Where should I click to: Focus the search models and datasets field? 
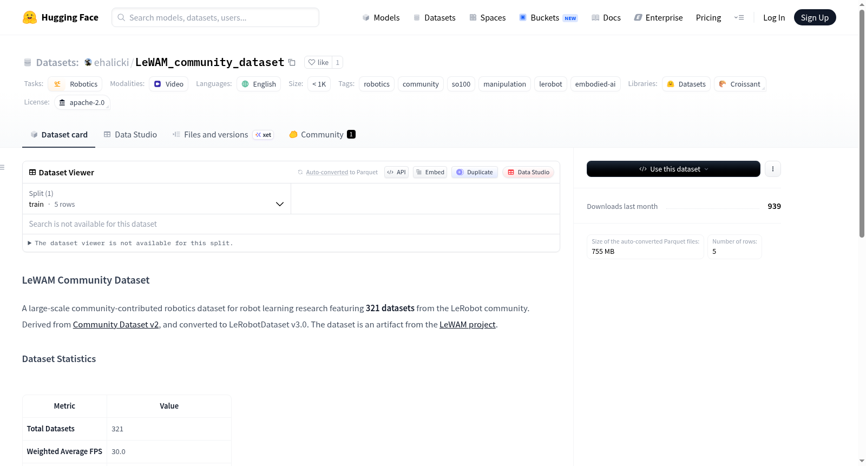[x=215, y=17]
